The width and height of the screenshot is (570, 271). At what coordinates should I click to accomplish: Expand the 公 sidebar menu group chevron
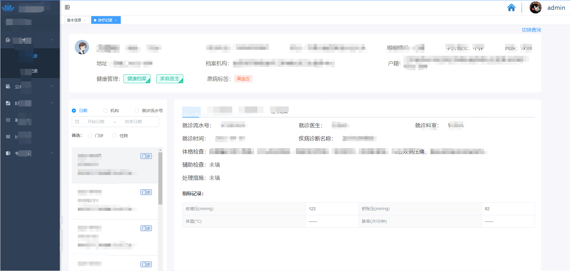click(52, 86)
